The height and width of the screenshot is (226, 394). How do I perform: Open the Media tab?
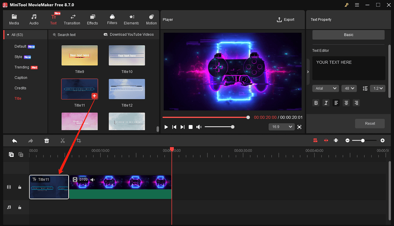(x=14, y=19)
